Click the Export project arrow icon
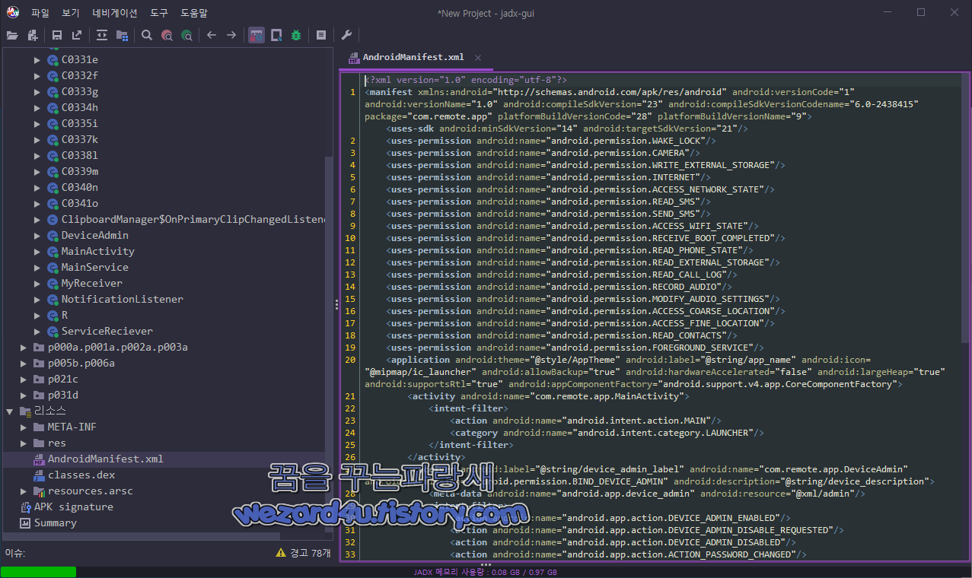The height and width of the screenshot is (578, 972). coord(77,35)
